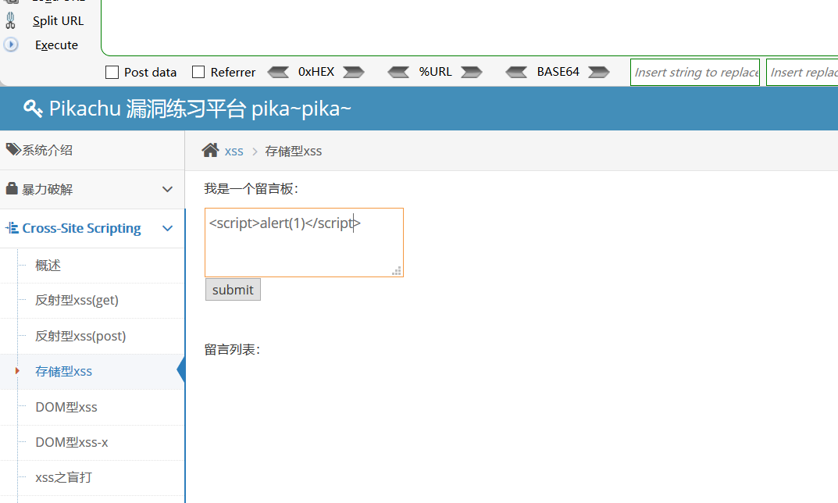Click the left arrow before 0xHEX
The width and height of the screenshot is (838, 503).
coord(278,72)
